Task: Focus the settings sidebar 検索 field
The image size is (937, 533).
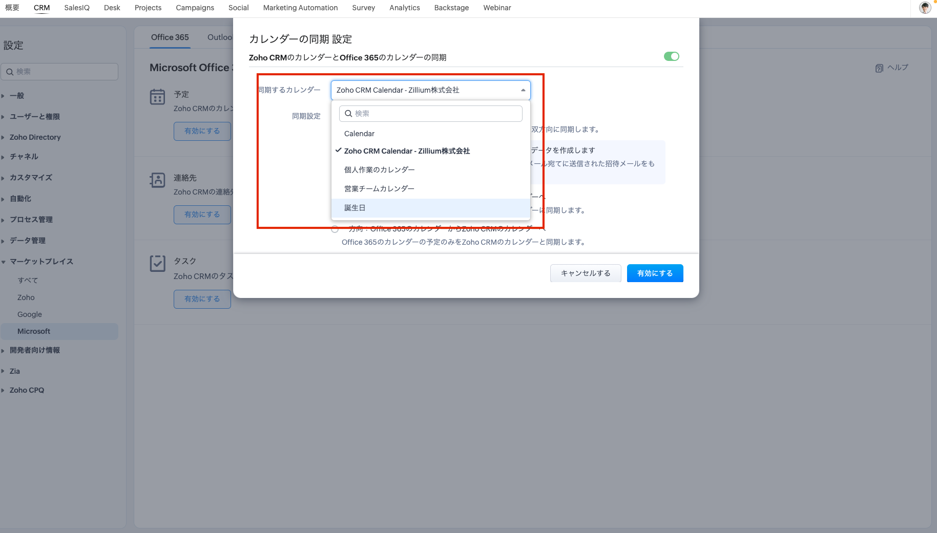Action: (x=59, y=72)
